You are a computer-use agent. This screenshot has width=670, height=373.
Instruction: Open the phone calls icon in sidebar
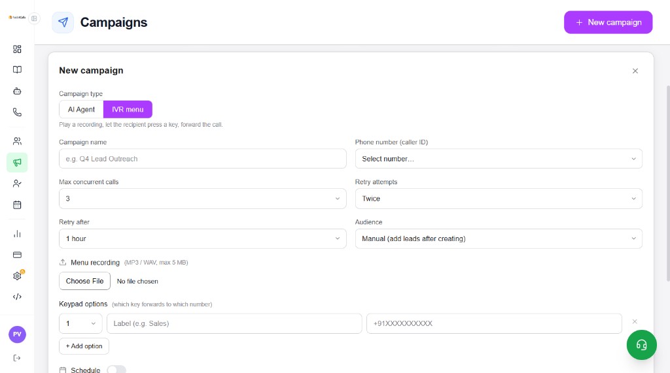pos(17,112)
